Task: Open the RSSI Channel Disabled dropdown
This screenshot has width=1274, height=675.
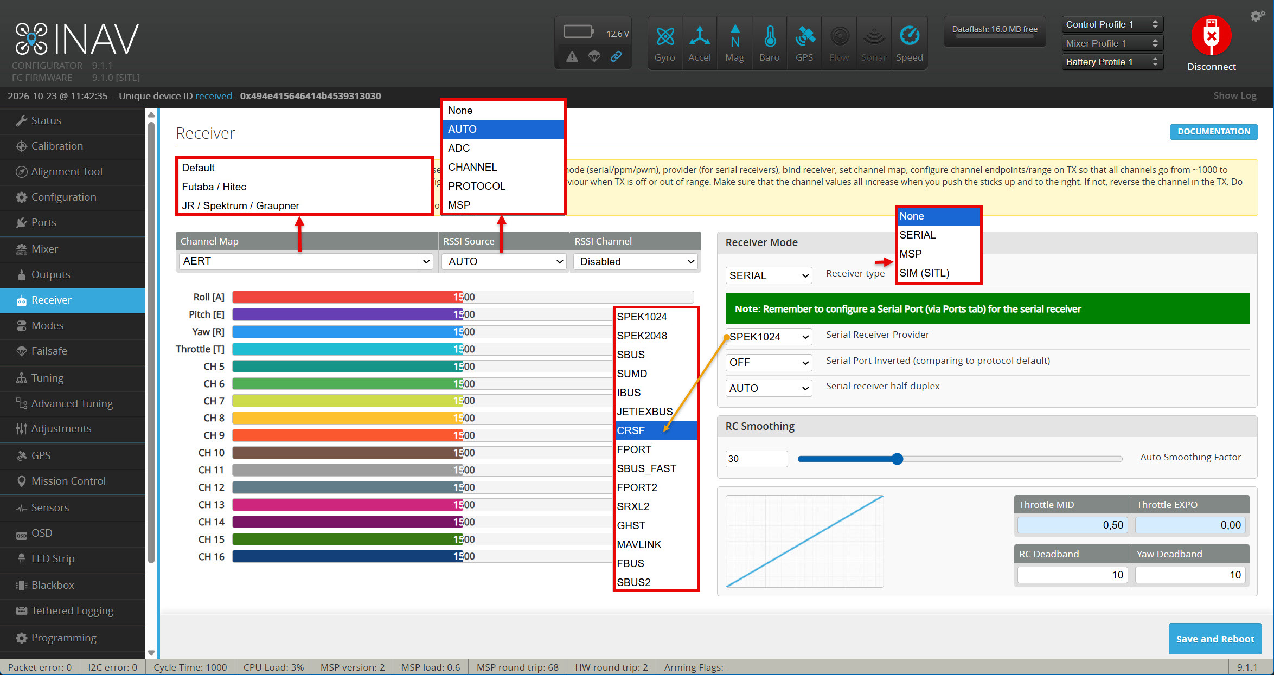Action: (636, 261)
